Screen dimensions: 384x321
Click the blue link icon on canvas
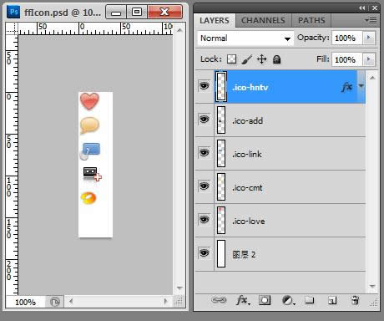89,151
